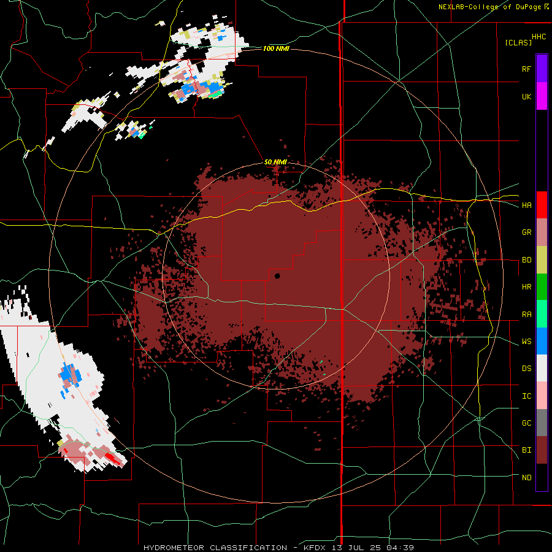Select the GR graupel legend color
552x552 pixels.
pyautogui.click(x=542, y=232)
